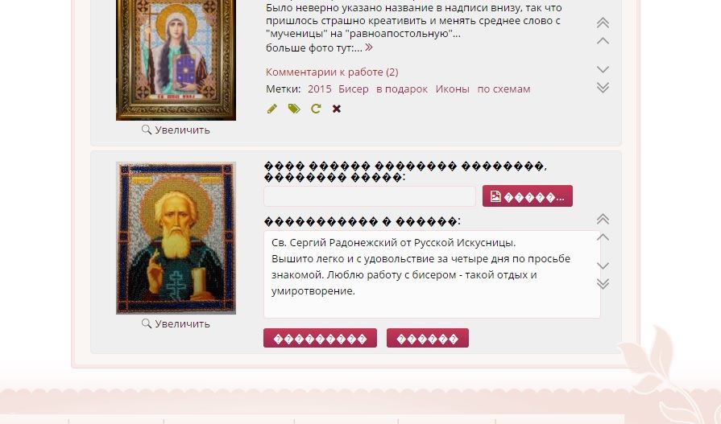Move first work down one position
Viewport: 721px width, 424px height.
[x=603, y=69]
